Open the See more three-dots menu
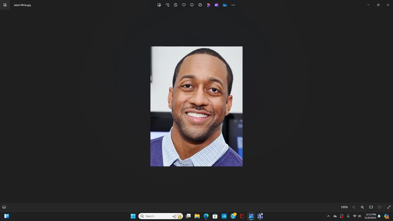The width and height of the screenshot is (393, 221). [x=233, y=5]
